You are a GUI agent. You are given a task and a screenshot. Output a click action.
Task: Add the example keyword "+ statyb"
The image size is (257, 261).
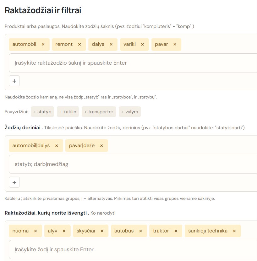click(x=42, y=112)
